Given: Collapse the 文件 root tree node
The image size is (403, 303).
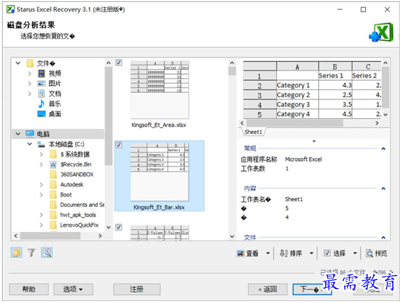Looking at the screenshot, I should (x=18, y=63).
